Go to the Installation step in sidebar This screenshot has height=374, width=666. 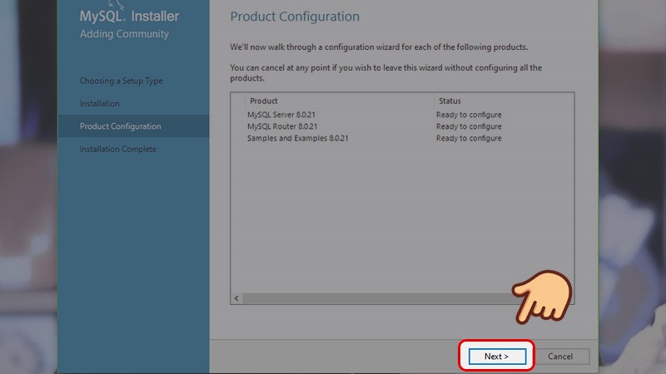100,104
